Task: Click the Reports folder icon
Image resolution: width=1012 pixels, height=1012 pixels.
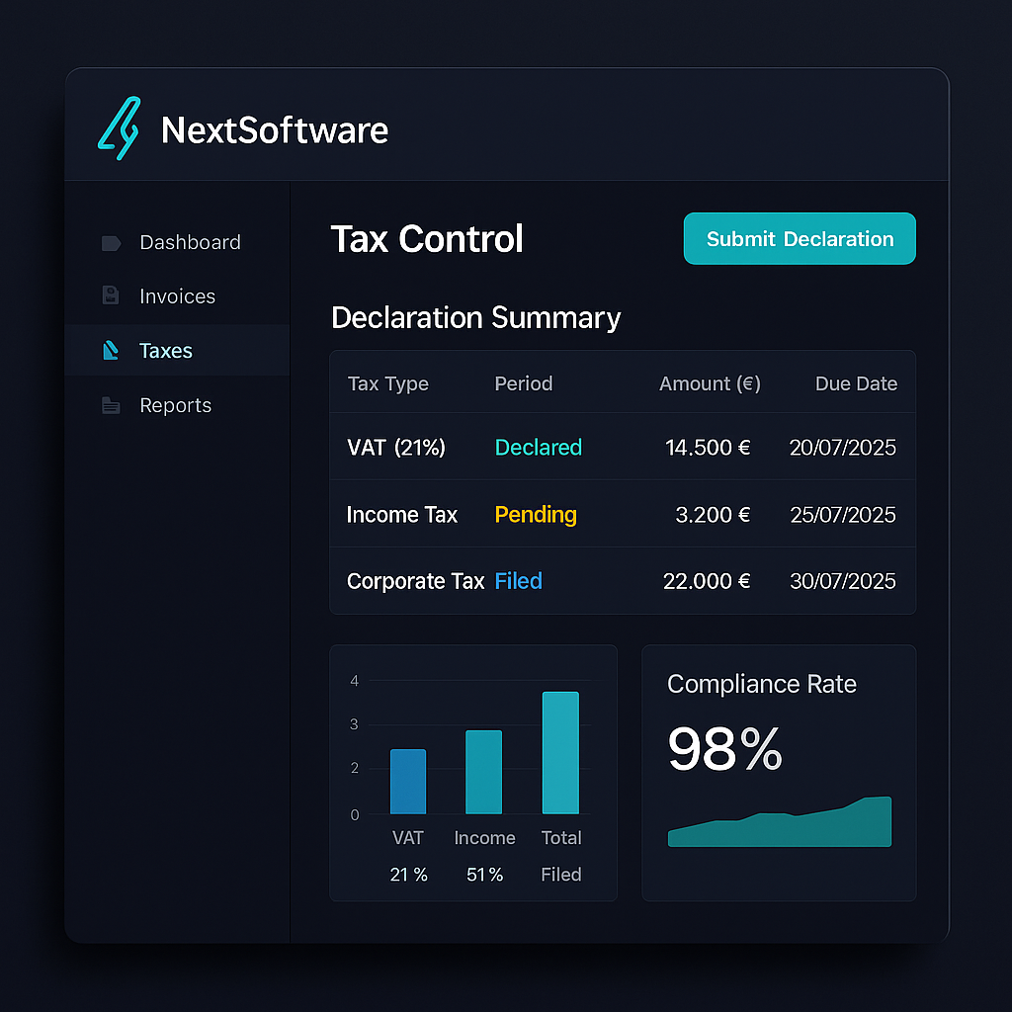Action: pos(111,405)
